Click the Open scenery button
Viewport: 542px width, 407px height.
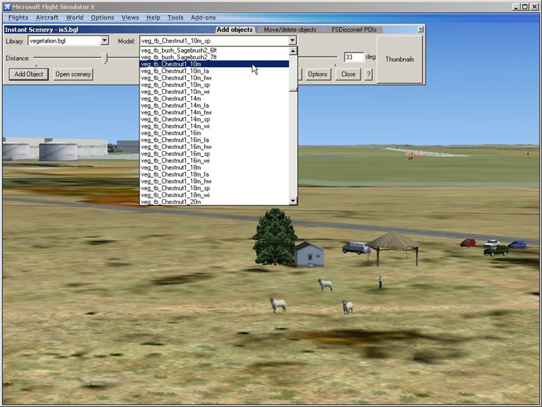[x=73, y=74]
